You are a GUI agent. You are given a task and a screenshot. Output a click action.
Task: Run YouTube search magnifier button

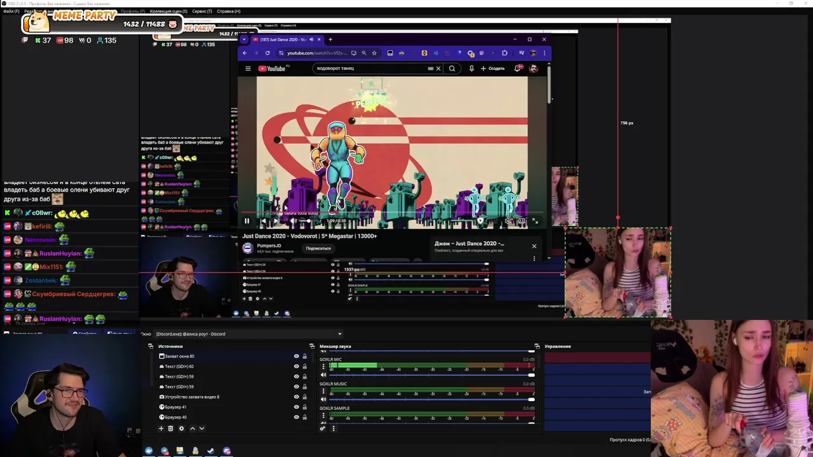[x=452, y=69]
